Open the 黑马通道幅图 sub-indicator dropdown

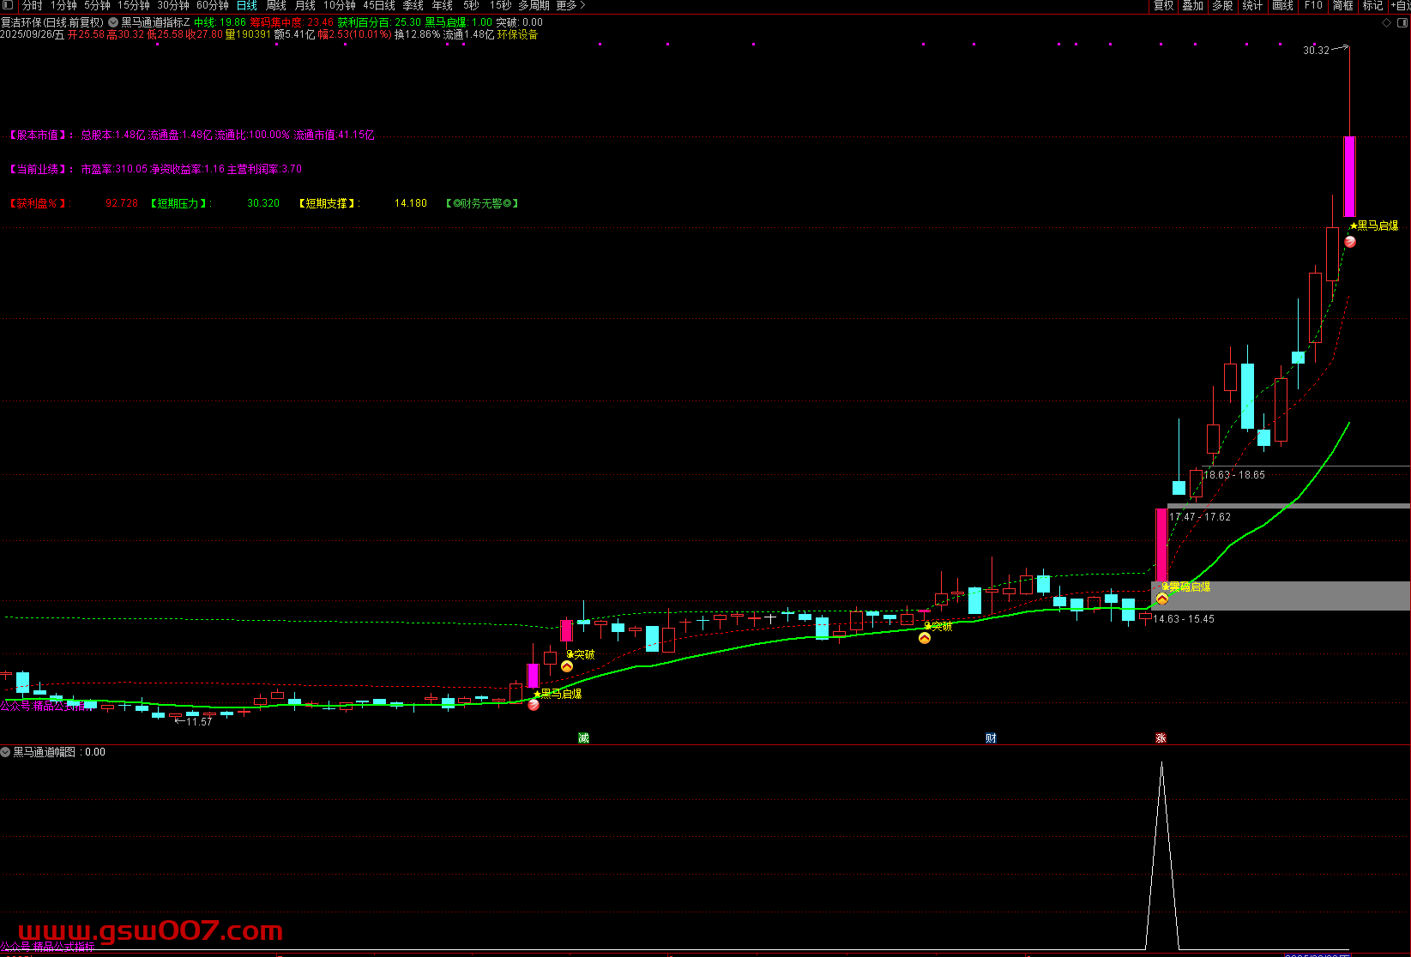(5, 752)
